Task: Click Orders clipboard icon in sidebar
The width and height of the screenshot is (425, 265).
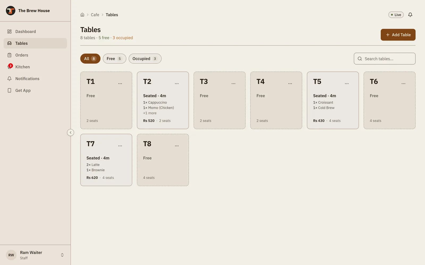Action: click(10, 55)
